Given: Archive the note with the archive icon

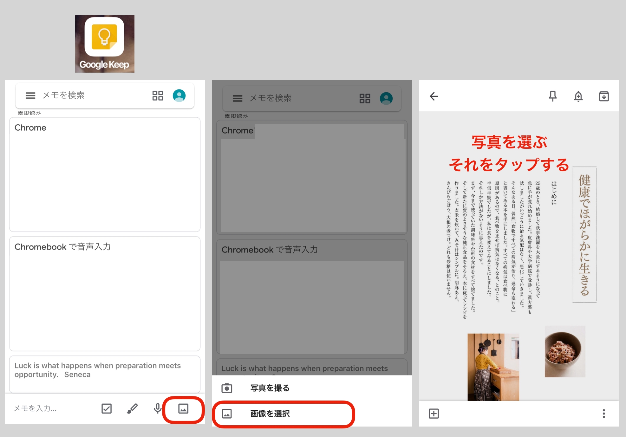Looking at the screenshot, I should click(604, 96).
